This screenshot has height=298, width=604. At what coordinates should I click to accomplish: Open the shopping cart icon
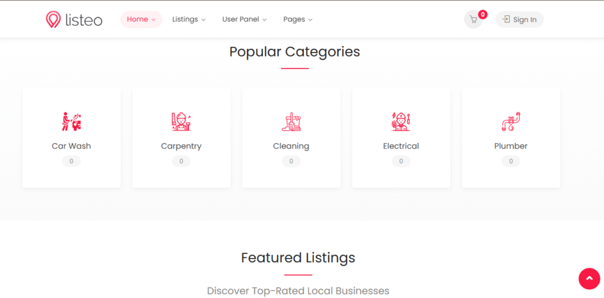(x=473, y=19)
